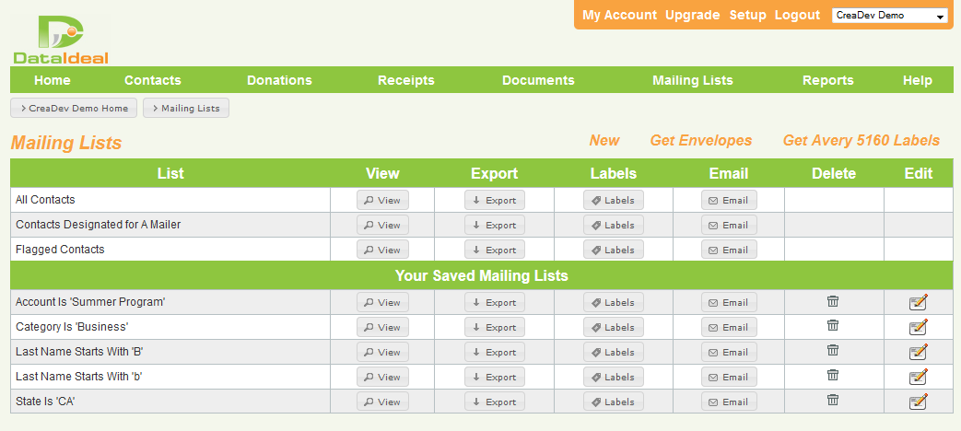The image size is (961, 431).
Task: Open the Donations menu
Action: pyautogui.click(x=279, y=80)
